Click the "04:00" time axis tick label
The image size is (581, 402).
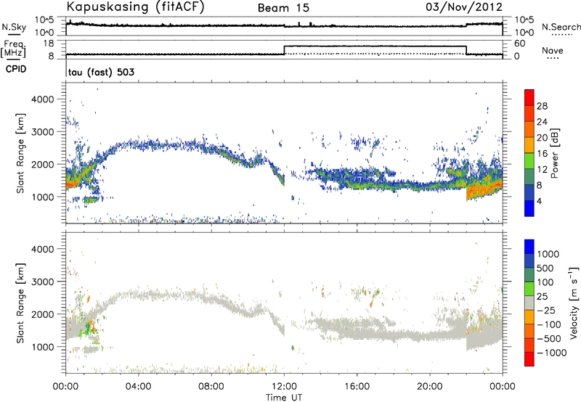(138, 387)
